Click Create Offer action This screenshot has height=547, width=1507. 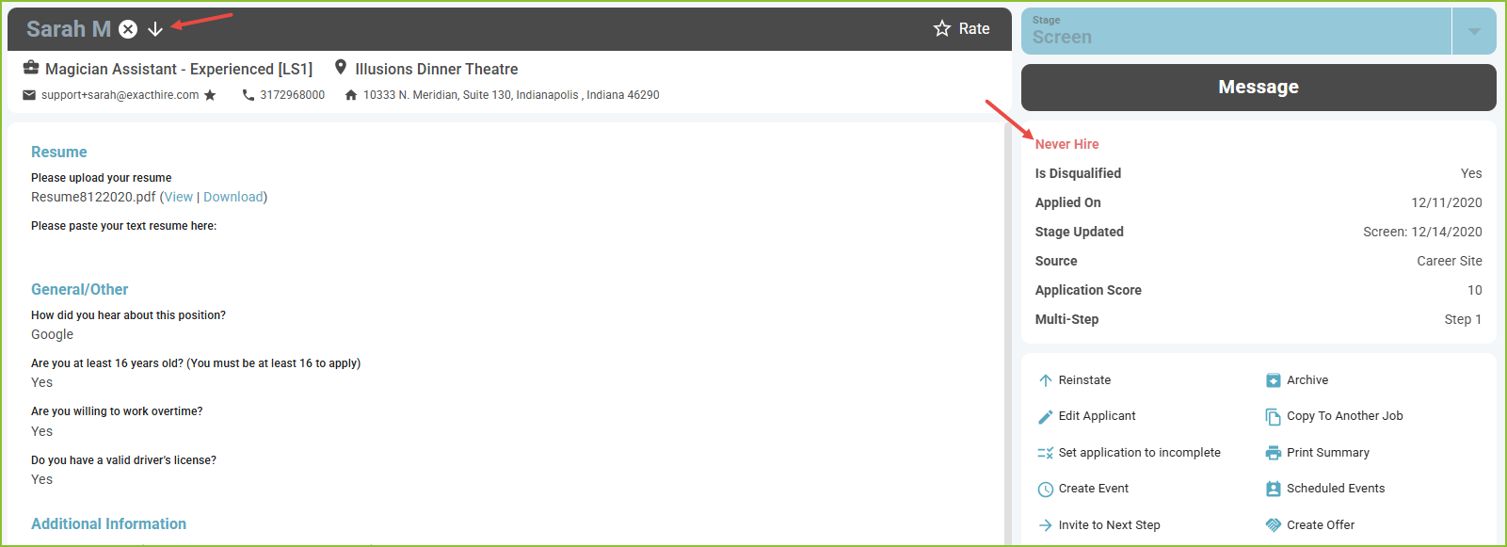click(1310, 525)
